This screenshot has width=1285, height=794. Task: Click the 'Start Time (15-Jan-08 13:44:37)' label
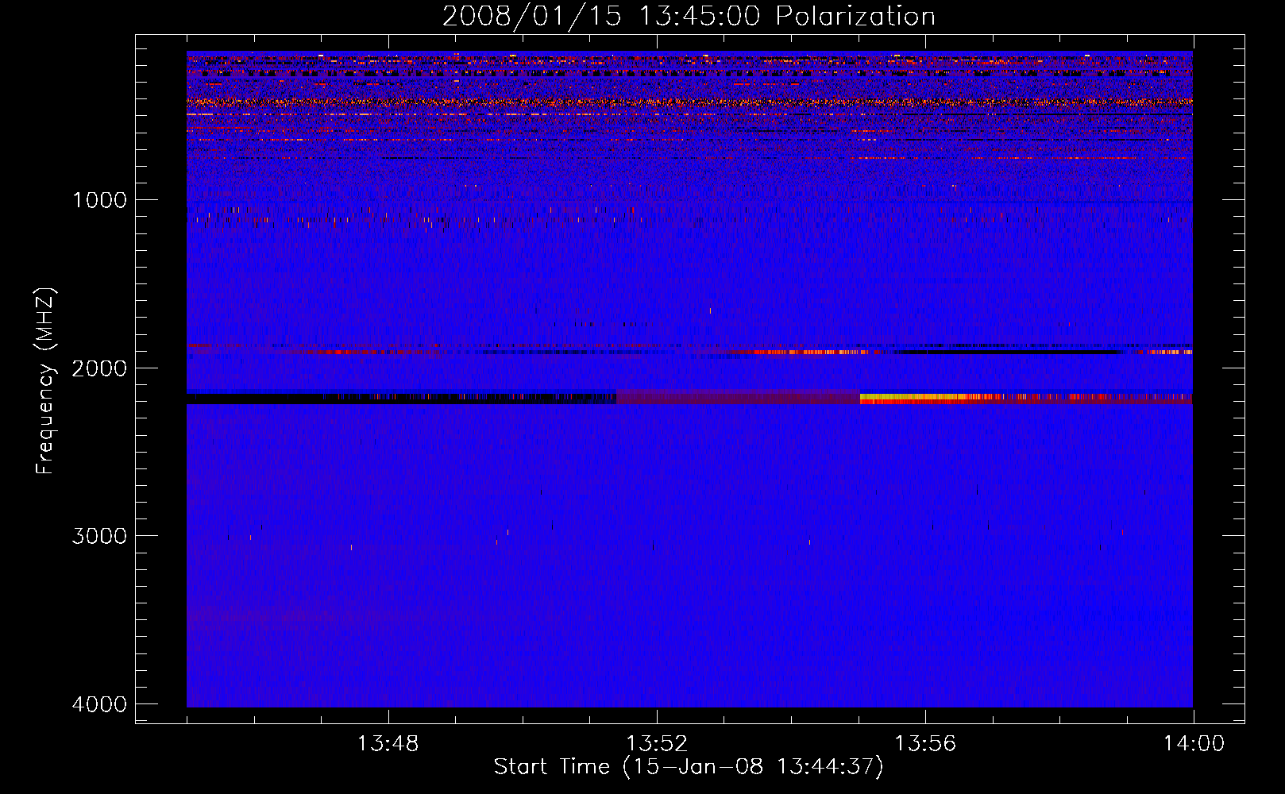coord(689,767)
